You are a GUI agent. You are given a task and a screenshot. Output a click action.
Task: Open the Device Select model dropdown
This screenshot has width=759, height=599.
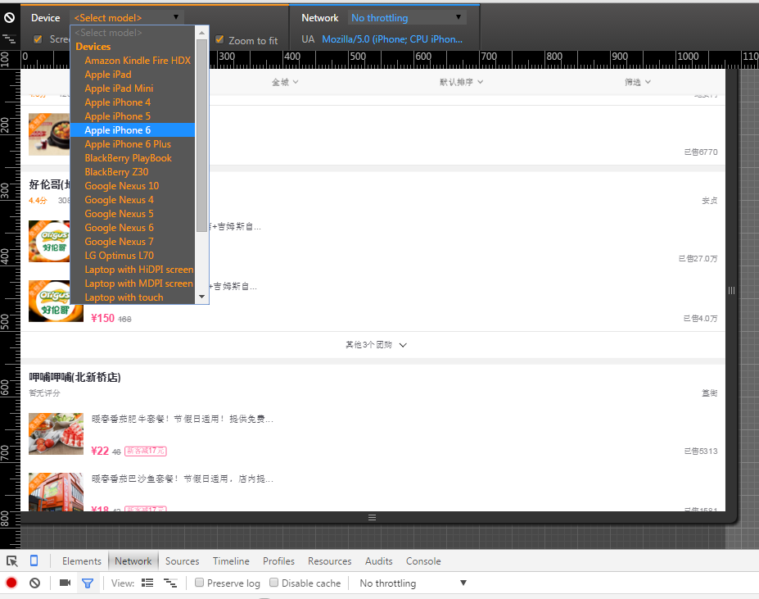pos(126,18)
